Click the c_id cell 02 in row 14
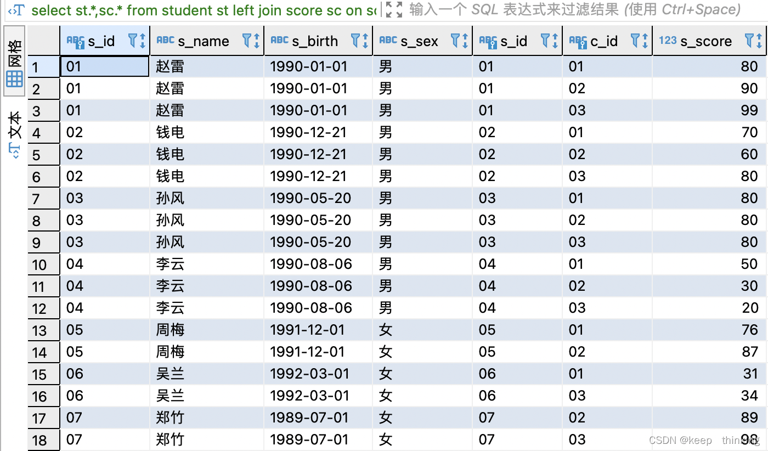Viewport: 768px width, 451px height. point(607,352)
